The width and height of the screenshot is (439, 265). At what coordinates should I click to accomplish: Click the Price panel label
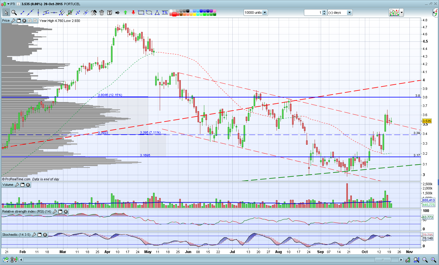(6, 20)
